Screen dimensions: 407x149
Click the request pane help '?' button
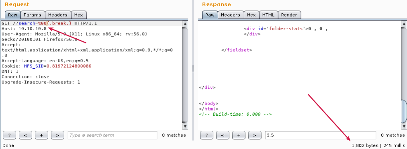coord(9,135)
